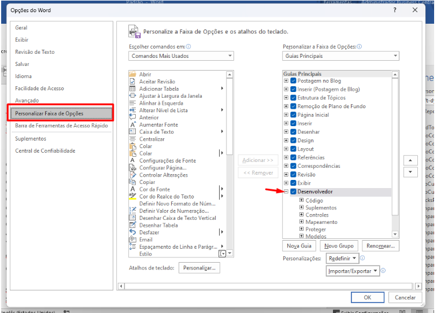The width and height of the screenshot is (437, 313).
Task: Click the Anterior comment icon
Action: 133,117
